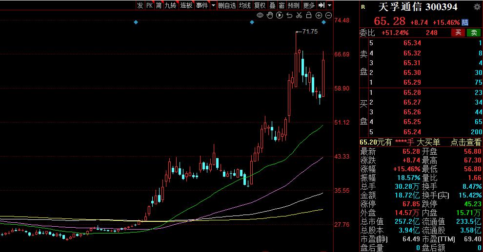Click the 71.75 high price label
483x252 pixels.
[x=310, y=31]
